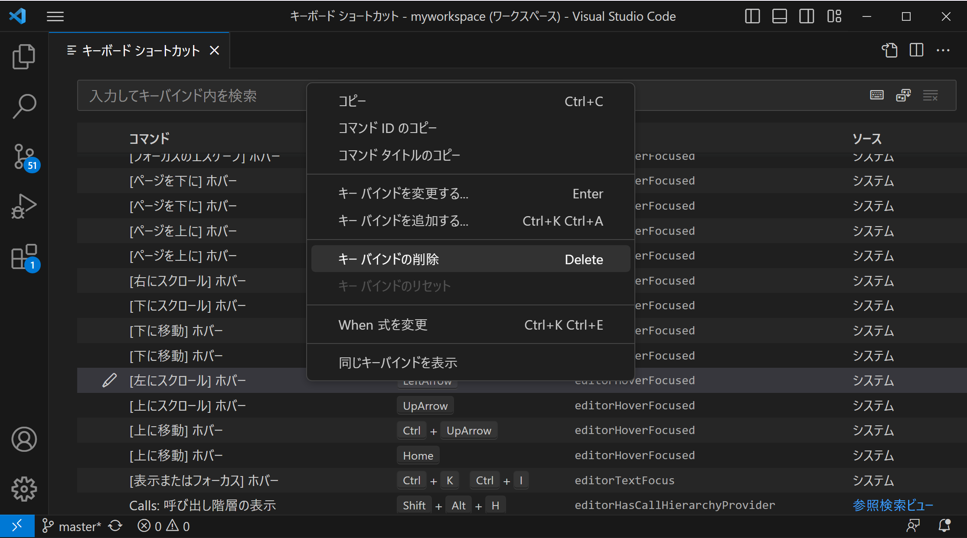Select キー バインドの削除 in the context menu

click(x=470, y=259)
